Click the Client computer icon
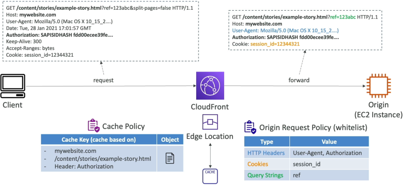The width and height of the screenshot is (403, 185). pyautogui.click(x=13, y=86)
